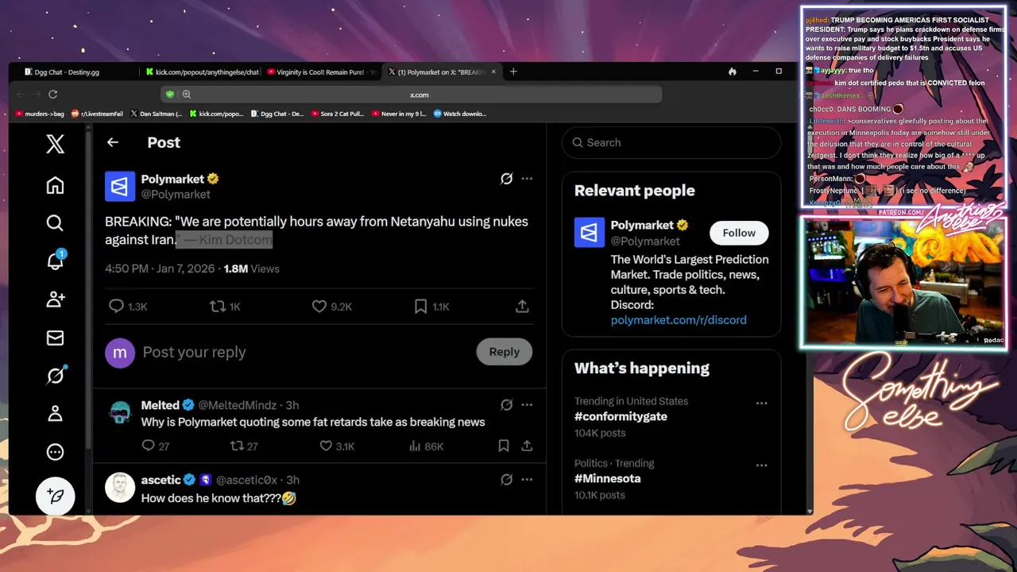This screenshot has height=572, width=1017.
Task: Click Grok icon on Melted's reply
Action: 506,405
